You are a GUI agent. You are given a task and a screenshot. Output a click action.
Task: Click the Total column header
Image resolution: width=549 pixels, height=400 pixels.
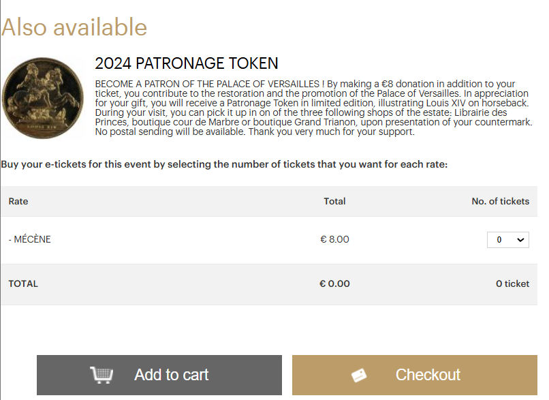334,201
